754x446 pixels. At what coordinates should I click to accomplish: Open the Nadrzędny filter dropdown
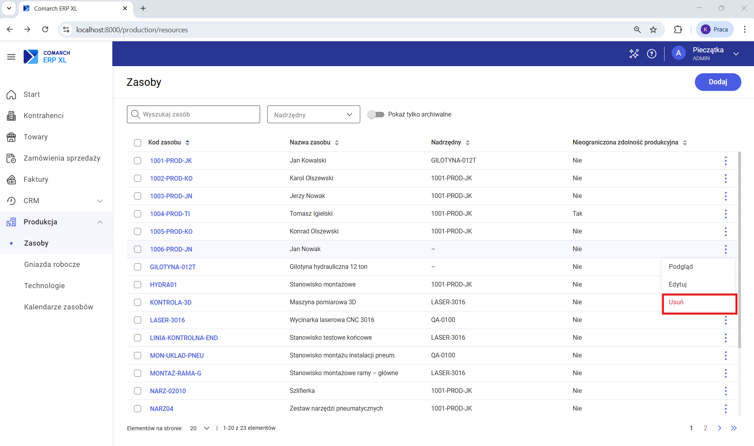point(313,115)
